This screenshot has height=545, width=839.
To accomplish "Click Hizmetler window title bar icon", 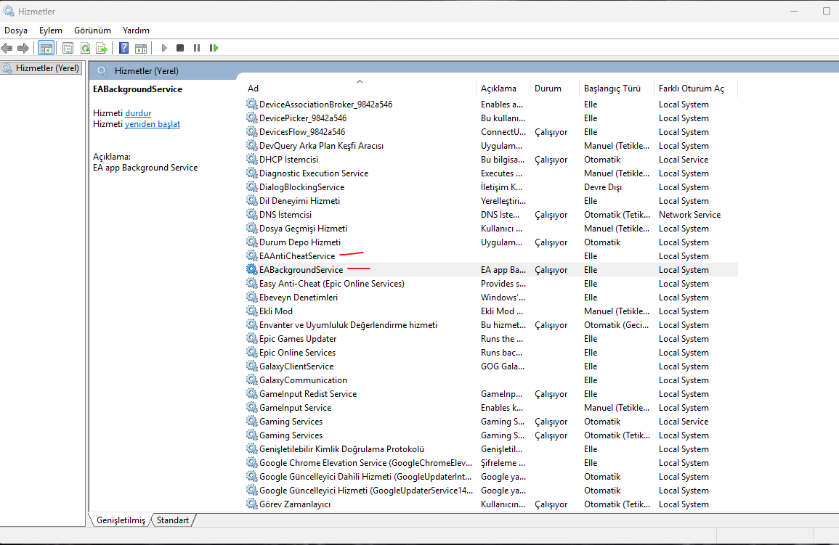I will click(x=8, y=11).
